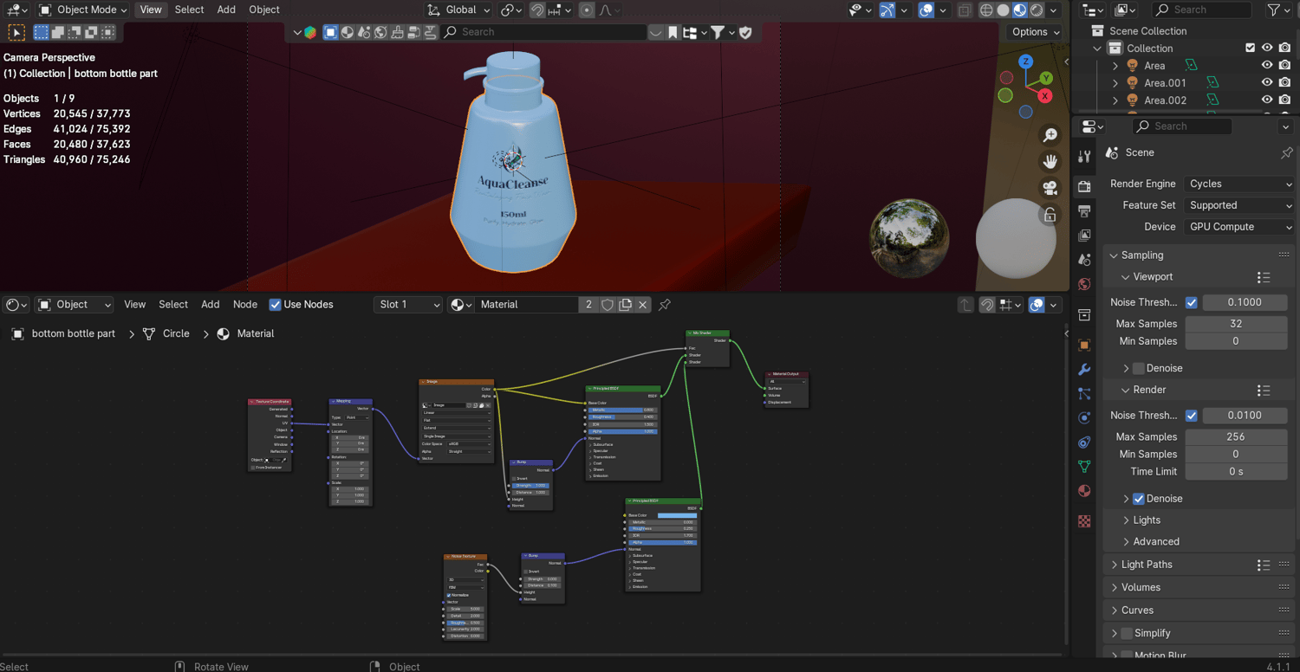Toggle Render Noise Threshold checkbox
This screenshot has height=672, width=1300.
point(1192,416)
